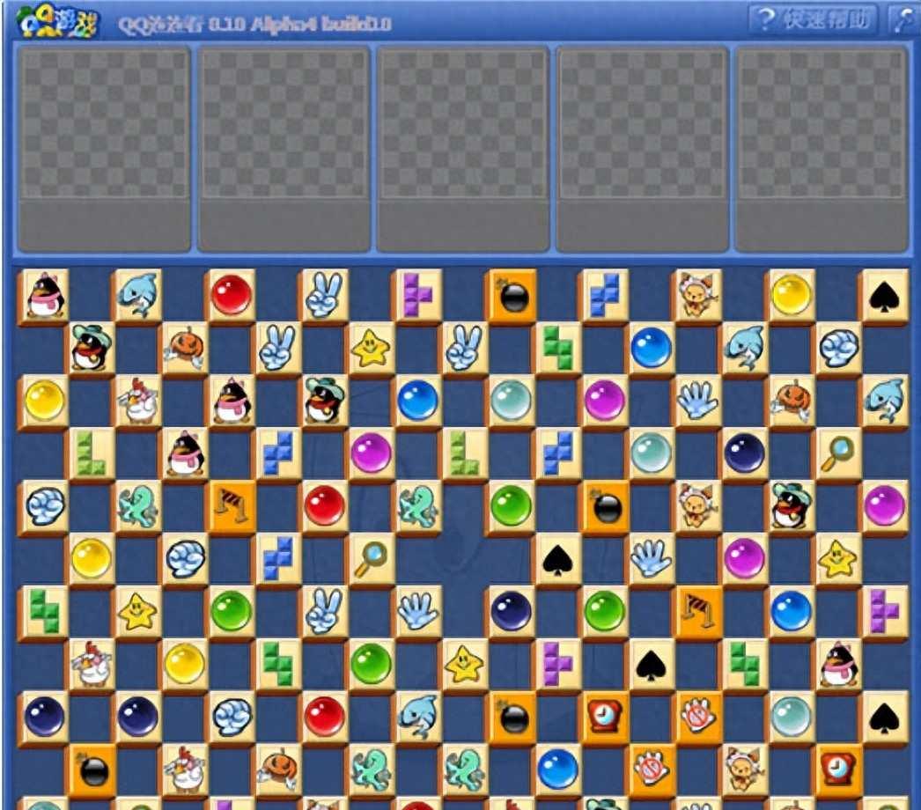This screenshot has height=810, width=921.
Task: Pick the blue ball tile in tenth row
Action: 558,770
